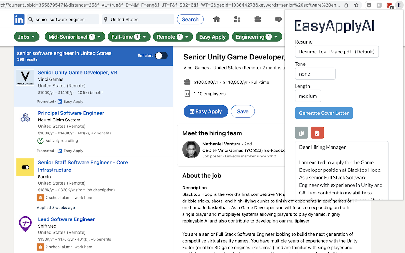Open the Jobs briefcase icon
The height and width of the screenshot is (253, 405).
point(258,19)
